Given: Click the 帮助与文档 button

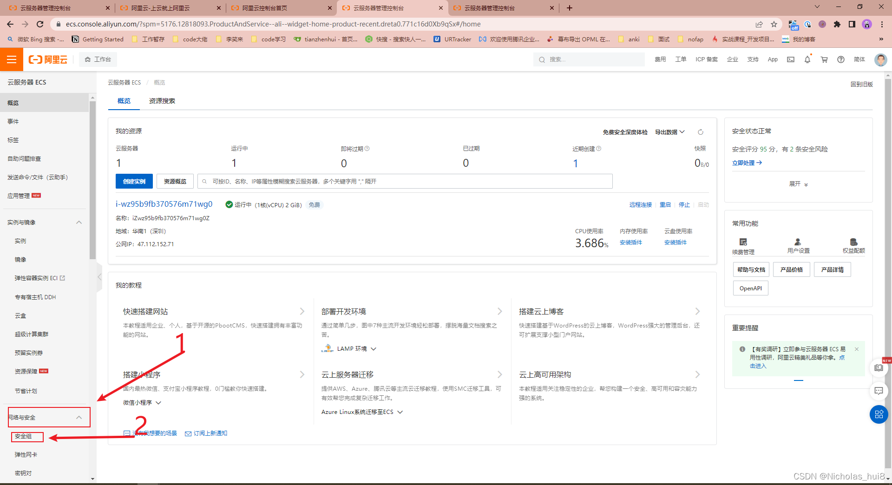Looking at the screenshot, I should [751, 269].
